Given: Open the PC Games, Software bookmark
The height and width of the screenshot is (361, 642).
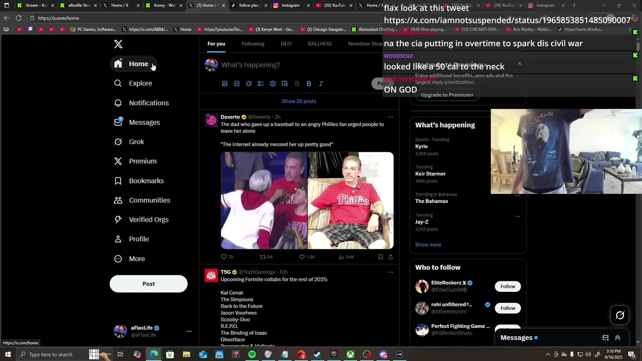Looking at the screenshot, I should pyautogui.click(x=93, y=30).
